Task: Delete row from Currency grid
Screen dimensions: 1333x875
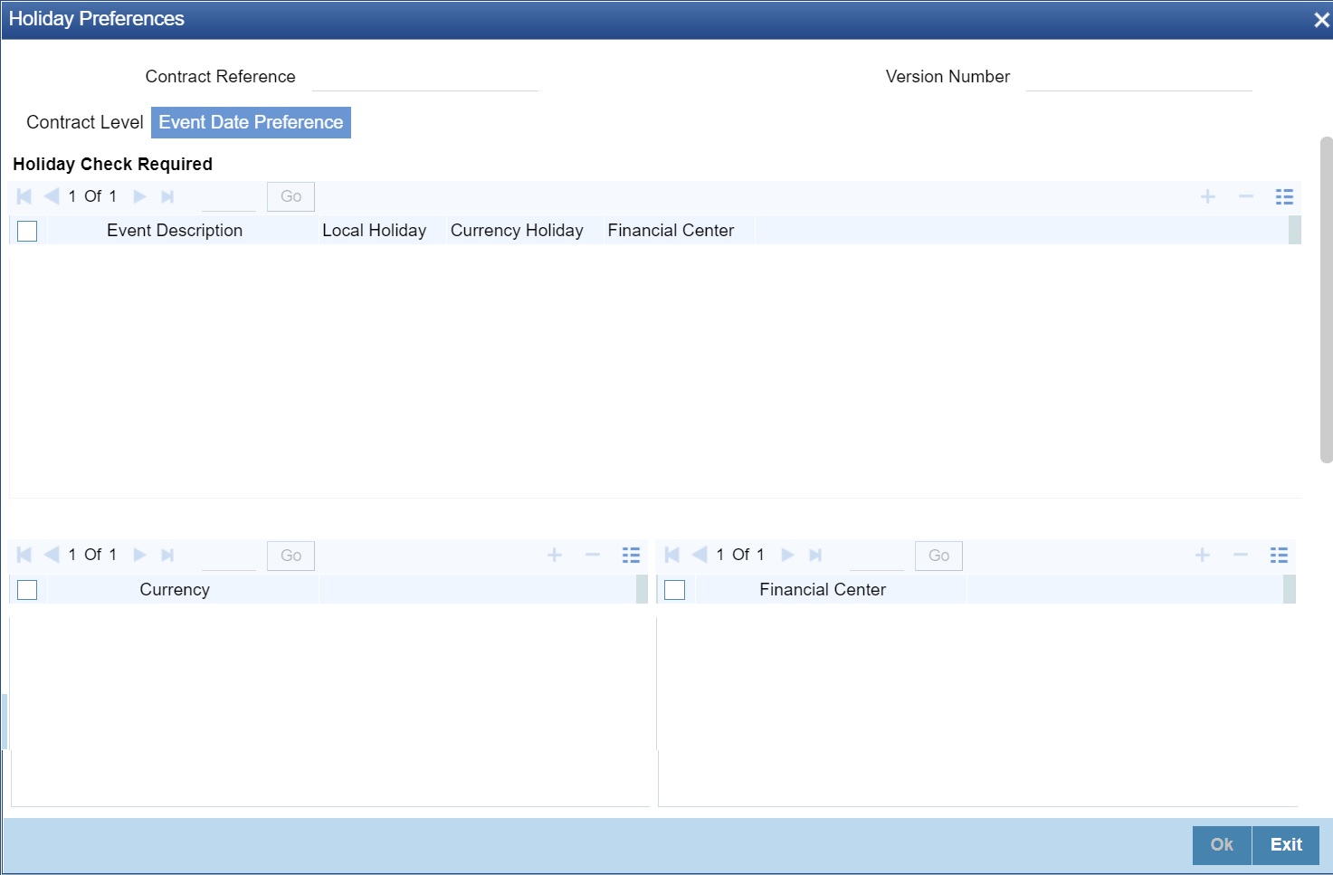Action: coord(593,555)
